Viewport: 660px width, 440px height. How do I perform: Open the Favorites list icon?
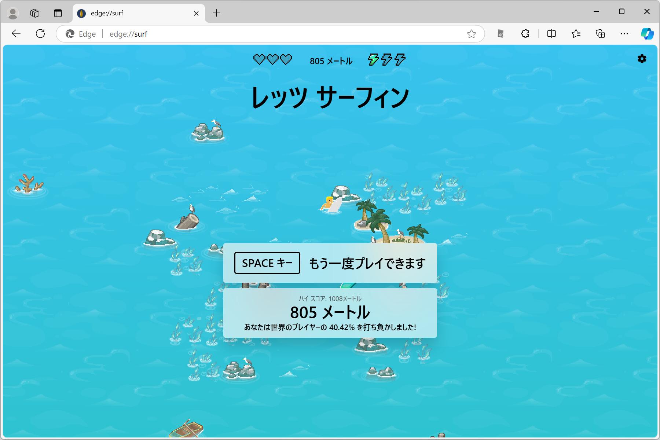pyautogui.click(x=576, y=34)
